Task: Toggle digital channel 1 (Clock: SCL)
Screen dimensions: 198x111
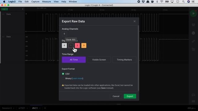Action: pyautogui.click(x=71, y=45)
